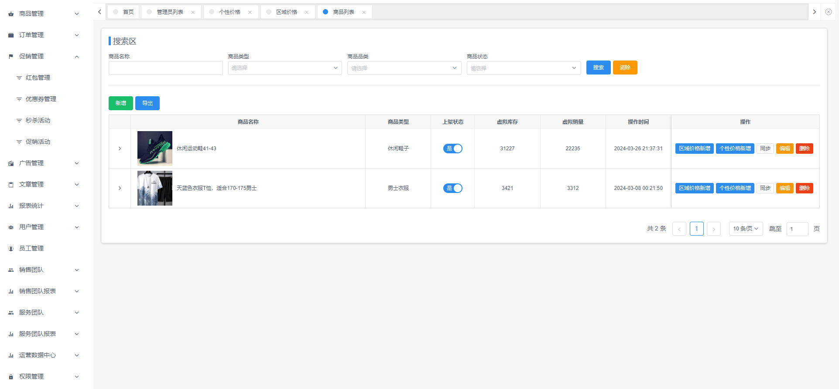
Task: Click the 运营数据中心 chart icon
Action: click(11, 355)
